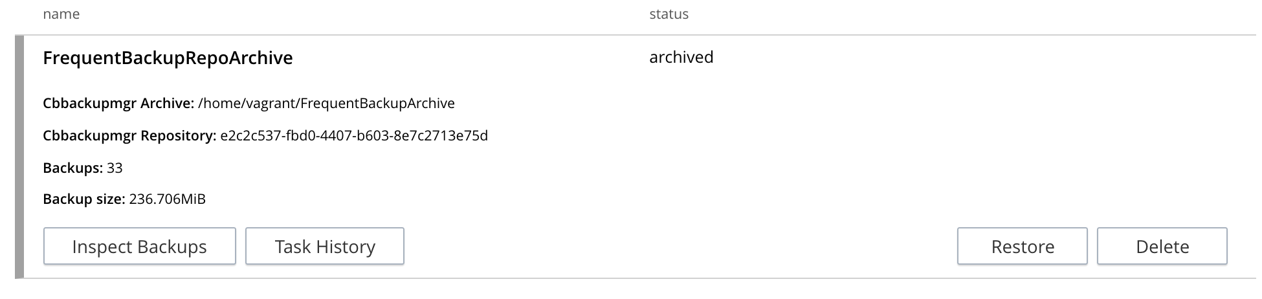
Task: View the Task History
Action: point(325,247)
